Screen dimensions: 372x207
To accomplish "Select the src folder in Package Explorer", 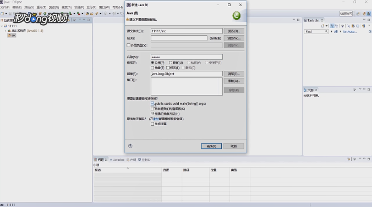I will (12, 35).
